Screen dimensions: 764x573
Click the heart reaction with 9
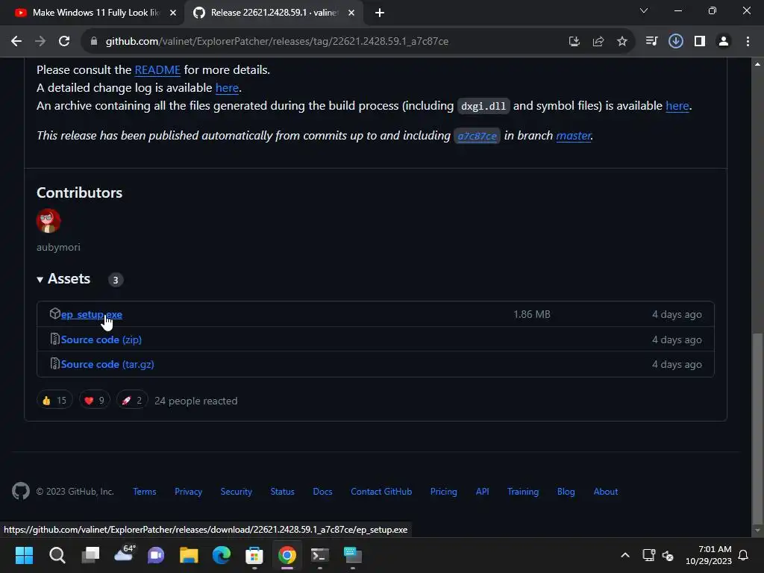95,401
